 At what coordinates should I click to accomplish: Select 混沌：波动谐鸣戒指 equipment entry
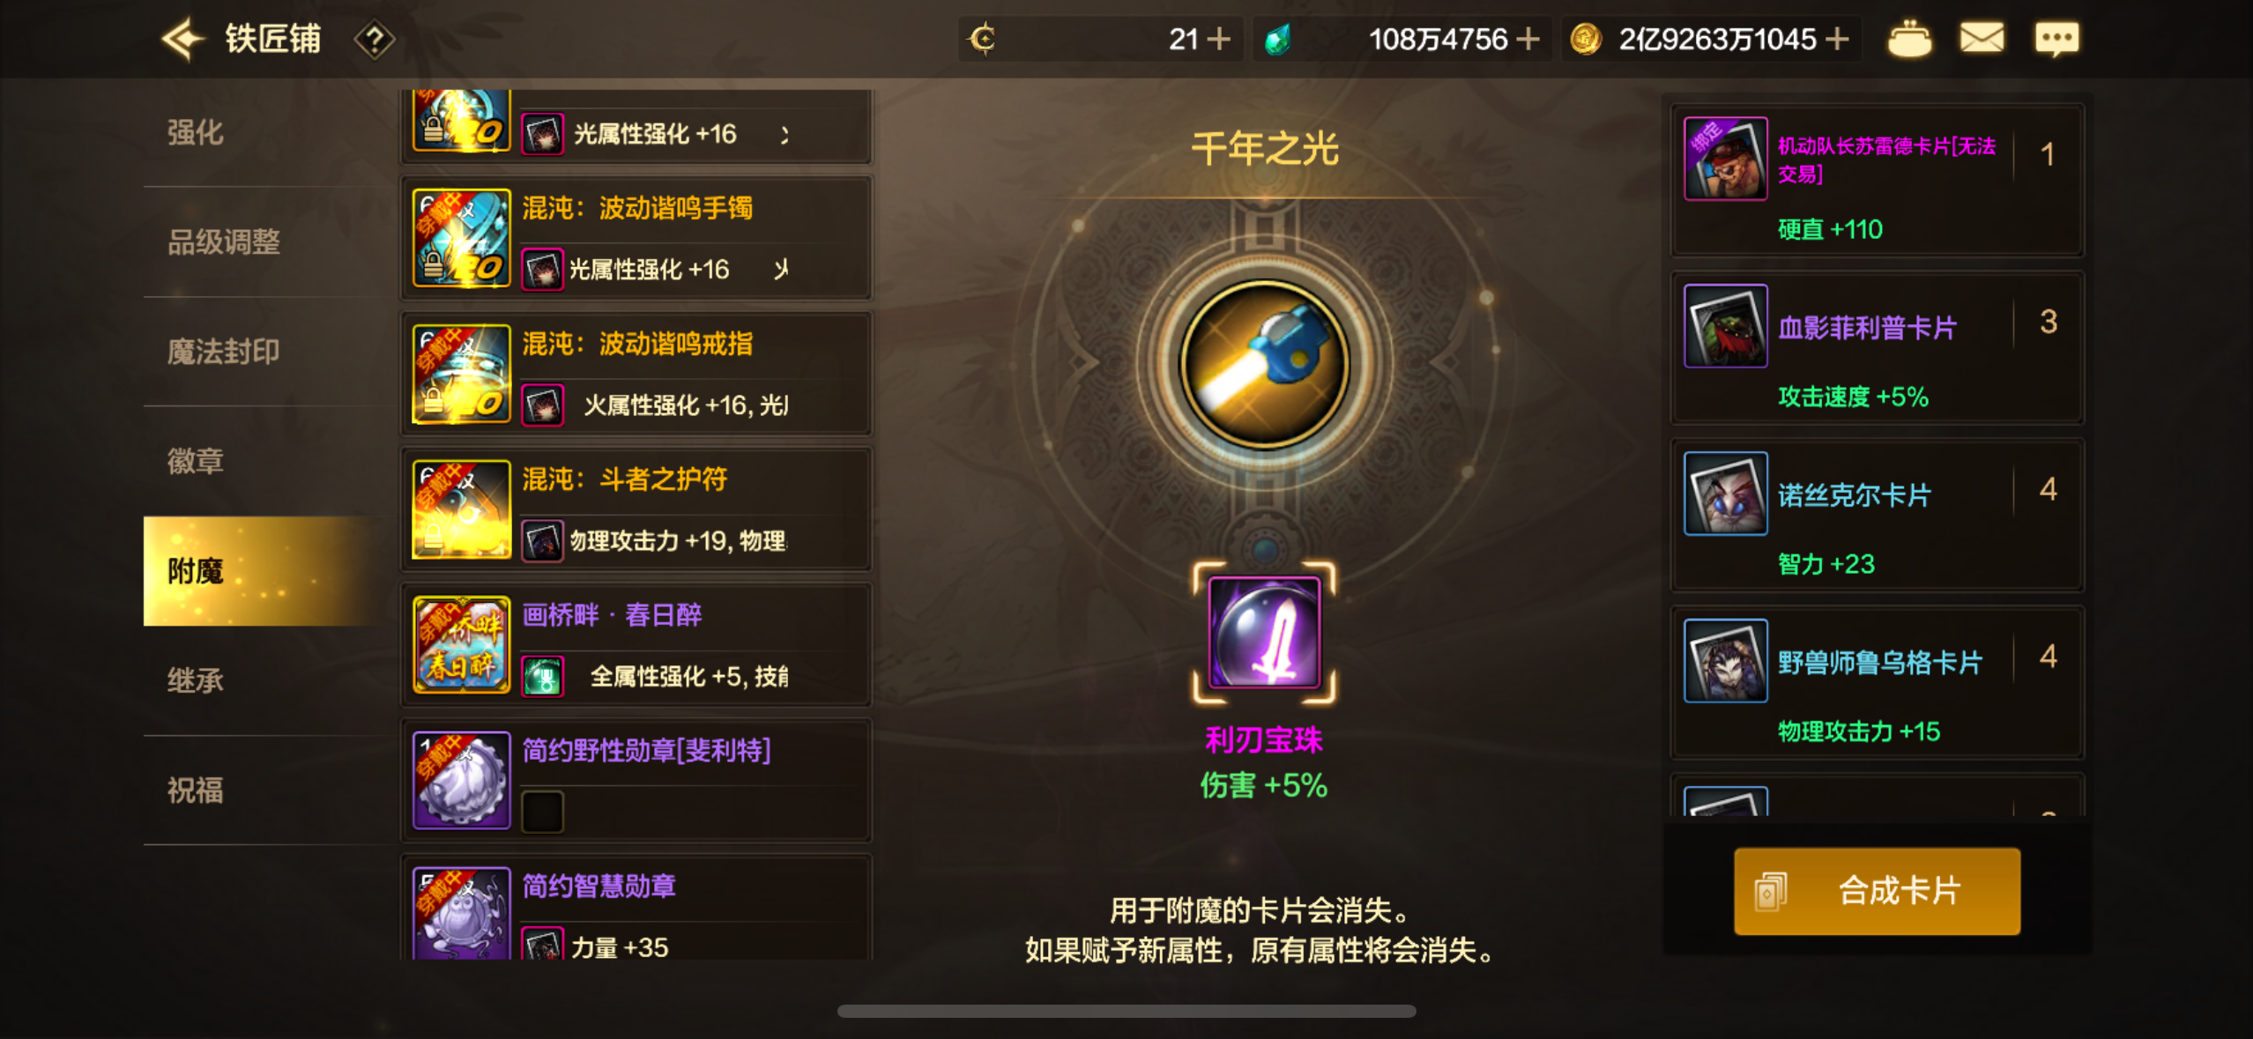pos(636,374)
